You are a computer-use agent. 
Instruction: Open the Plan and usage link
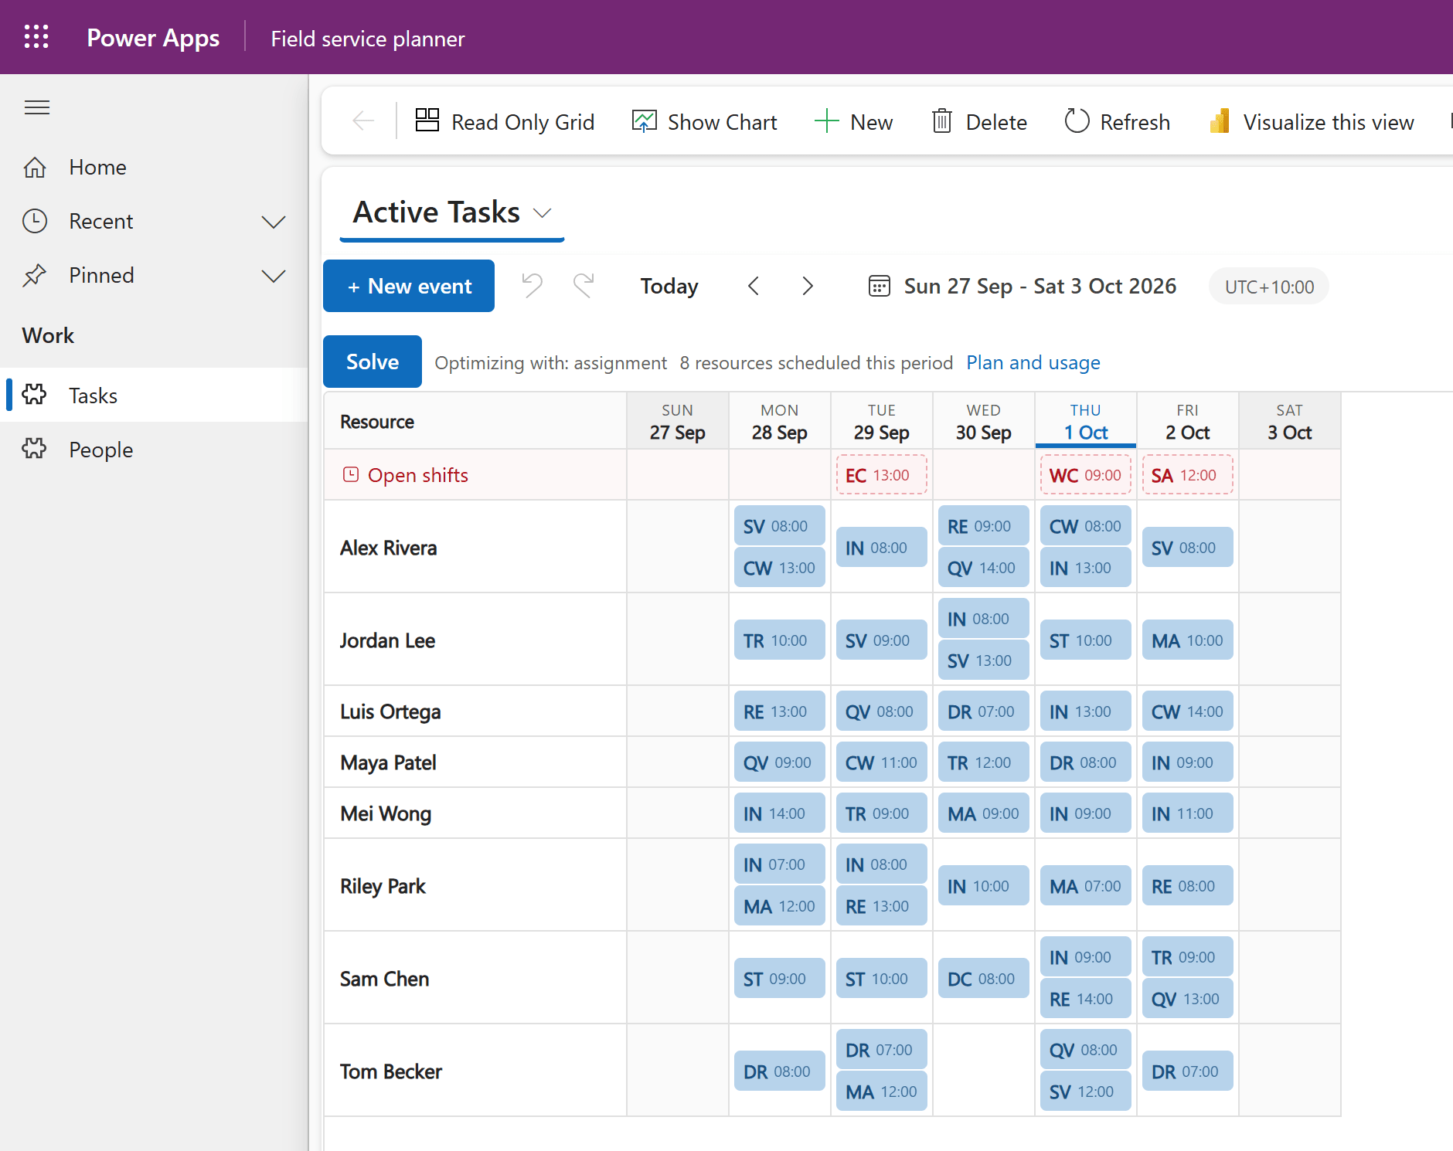click(x=1033, y=362)
